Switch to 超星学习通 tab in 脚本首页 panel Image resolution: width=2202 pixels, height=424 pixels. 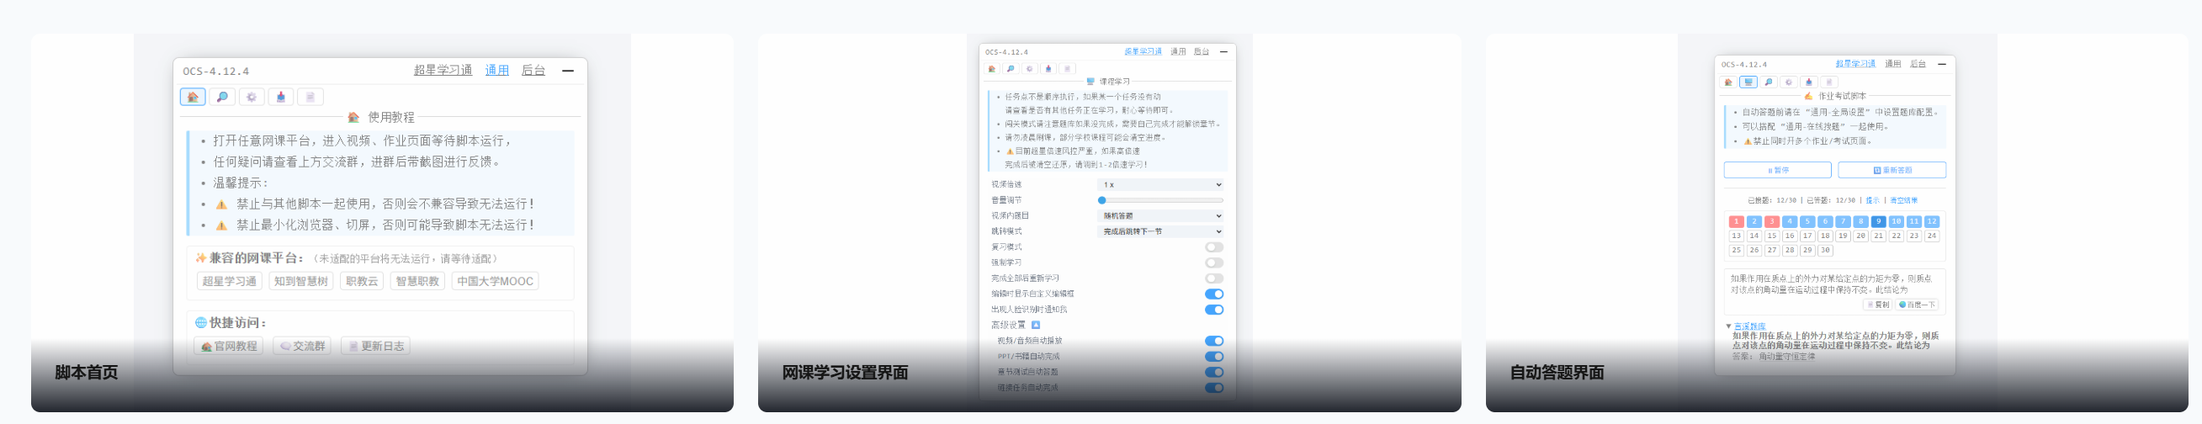pyautogui.click(x=443, y=70)
